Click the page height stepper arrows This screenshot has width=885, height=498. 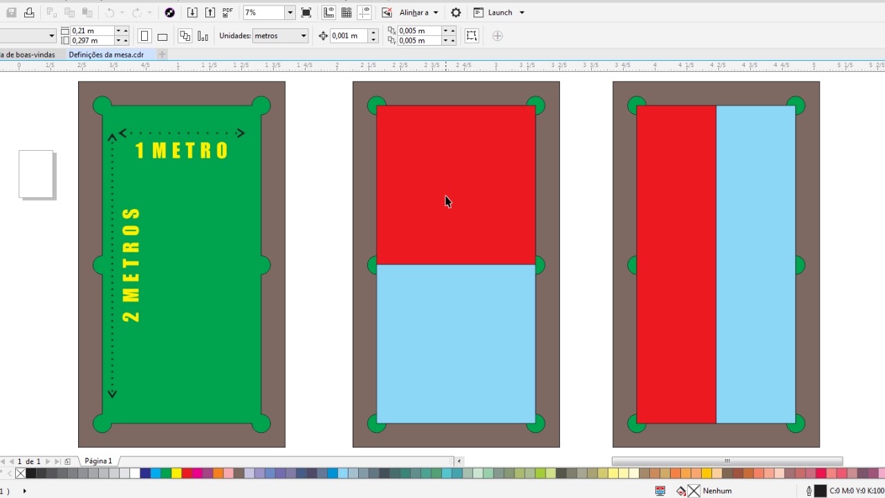point(122,41)
